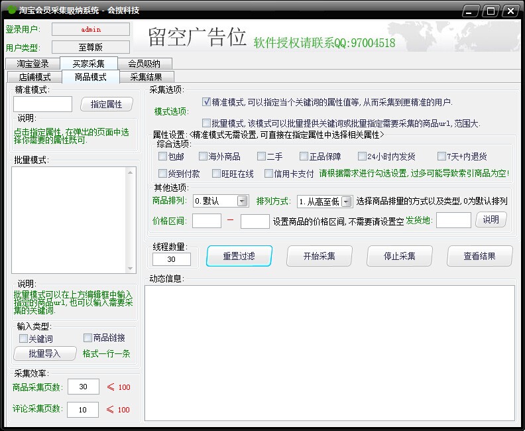Enable 精准模式 checkbox in 模式选项
Screen dimensions: 525x431
(206, 101)
